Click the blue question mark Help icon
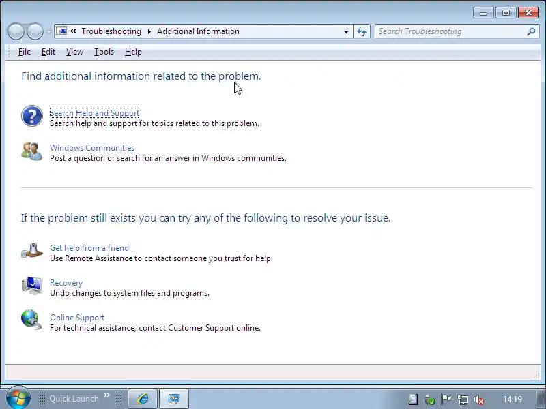Viewport: 546px width, 409px height. [31, 116]
